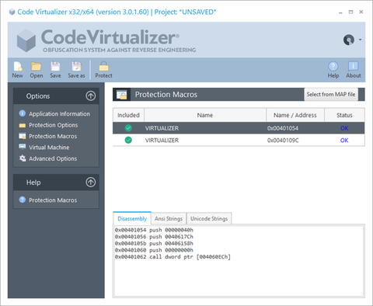The image size is (373, 306).
Task: Toggle the Included checkmark for macro 0x00401054
Action: coord(128,128)
